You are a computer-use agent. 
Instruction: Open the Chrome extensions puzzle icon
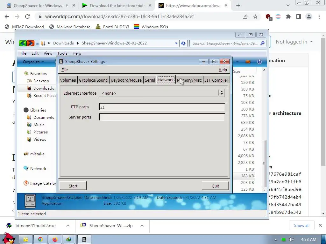coord(288,17)
